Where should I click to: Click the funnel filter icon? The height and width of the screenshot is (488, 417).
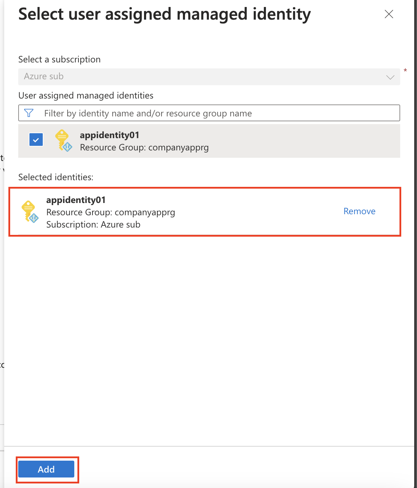tap(29, 113)
